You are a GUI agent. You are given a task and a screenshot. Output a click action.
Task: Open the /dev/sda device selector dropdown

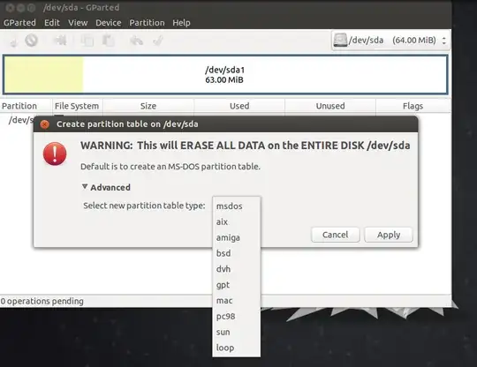click(x=390, y=40)
